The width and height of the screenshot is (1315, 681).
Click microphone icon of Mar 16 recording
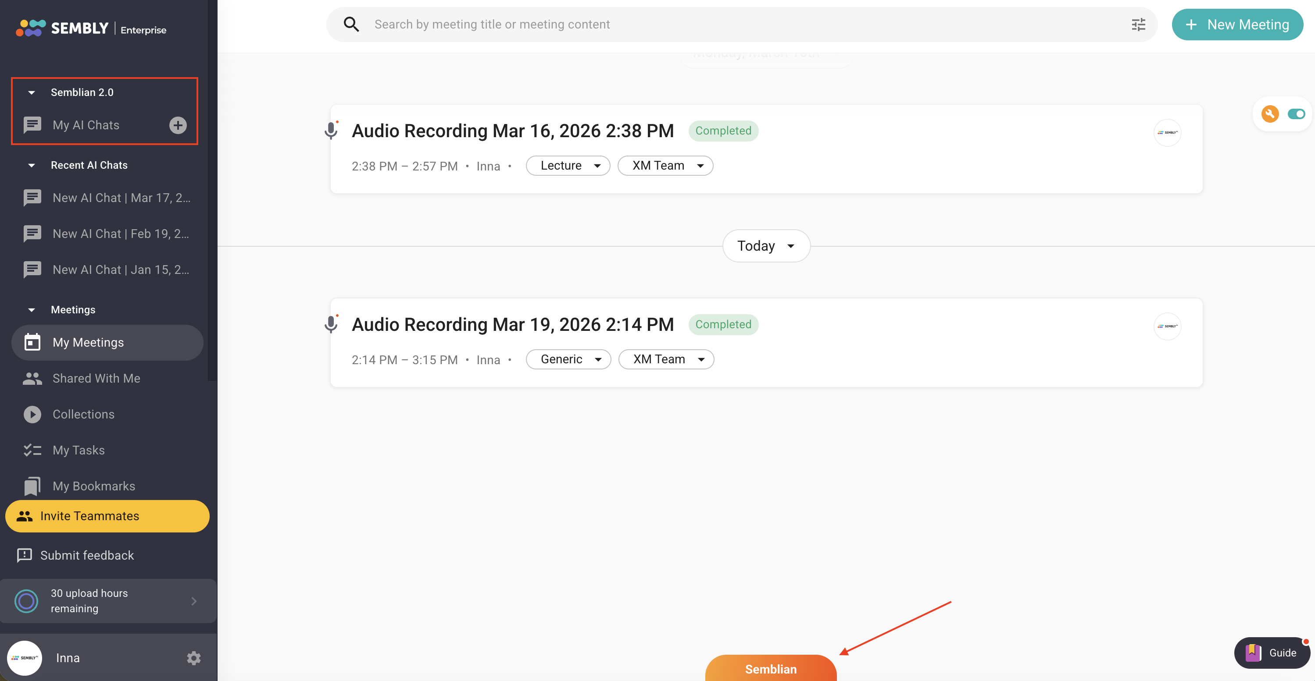coord(331,131)
